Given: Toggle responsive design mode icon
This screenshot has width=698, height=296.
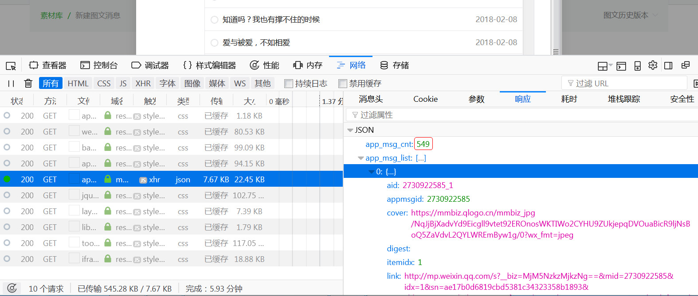Looking at the screenshot, I should pos(637,66).
